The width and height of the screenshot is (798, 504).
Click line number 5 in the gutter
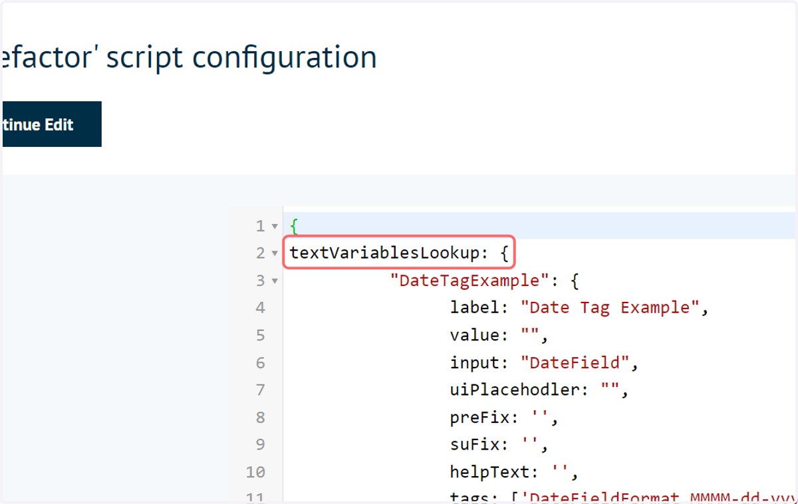pyautogui.click(x=260, y=335)
